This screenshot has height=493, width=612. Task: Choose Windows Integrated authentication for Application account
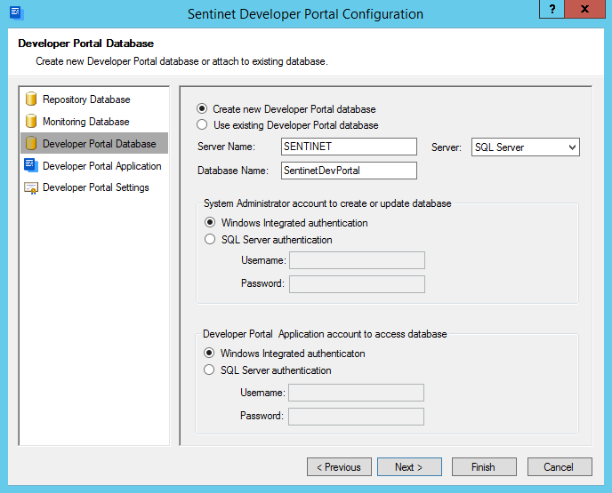[209, 353]
